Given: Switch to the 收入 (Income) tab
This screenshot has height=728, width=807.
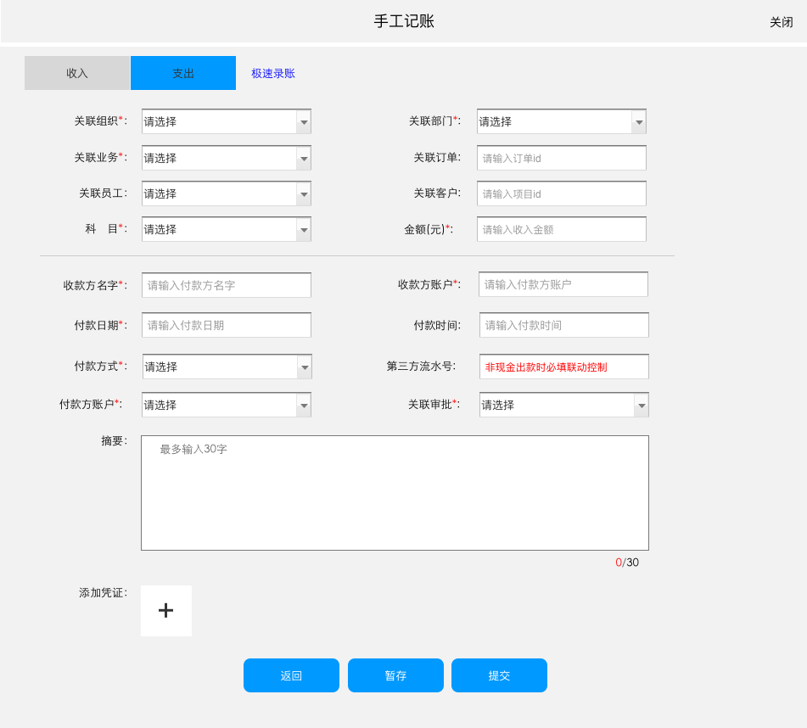Looking at the screenshot, I should [76, 73].
